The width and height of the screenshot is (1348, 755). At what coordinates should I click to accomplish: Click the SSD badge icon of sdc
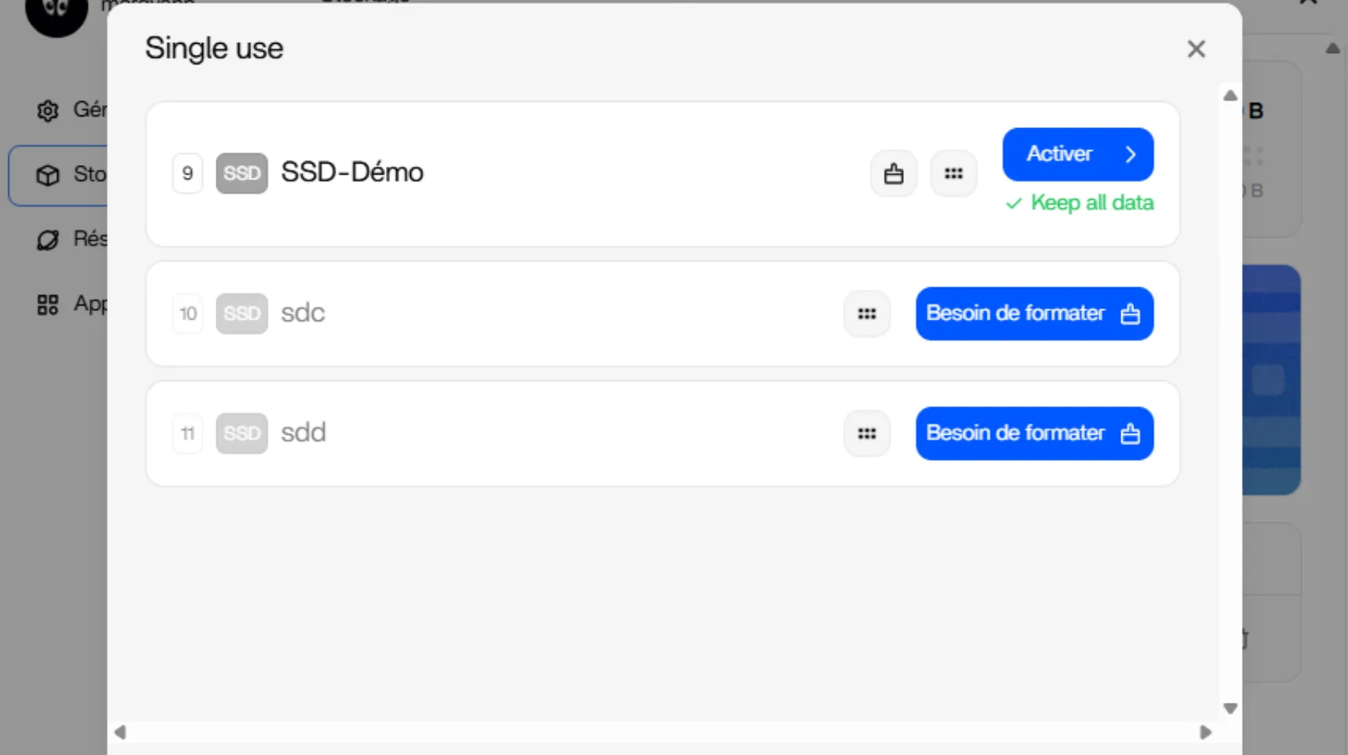tap(242, 313)
